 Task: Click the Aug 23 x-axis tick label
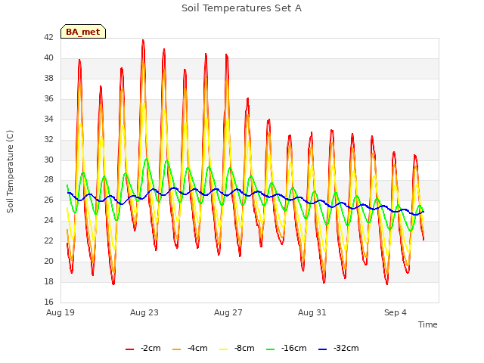coord(144,312)
